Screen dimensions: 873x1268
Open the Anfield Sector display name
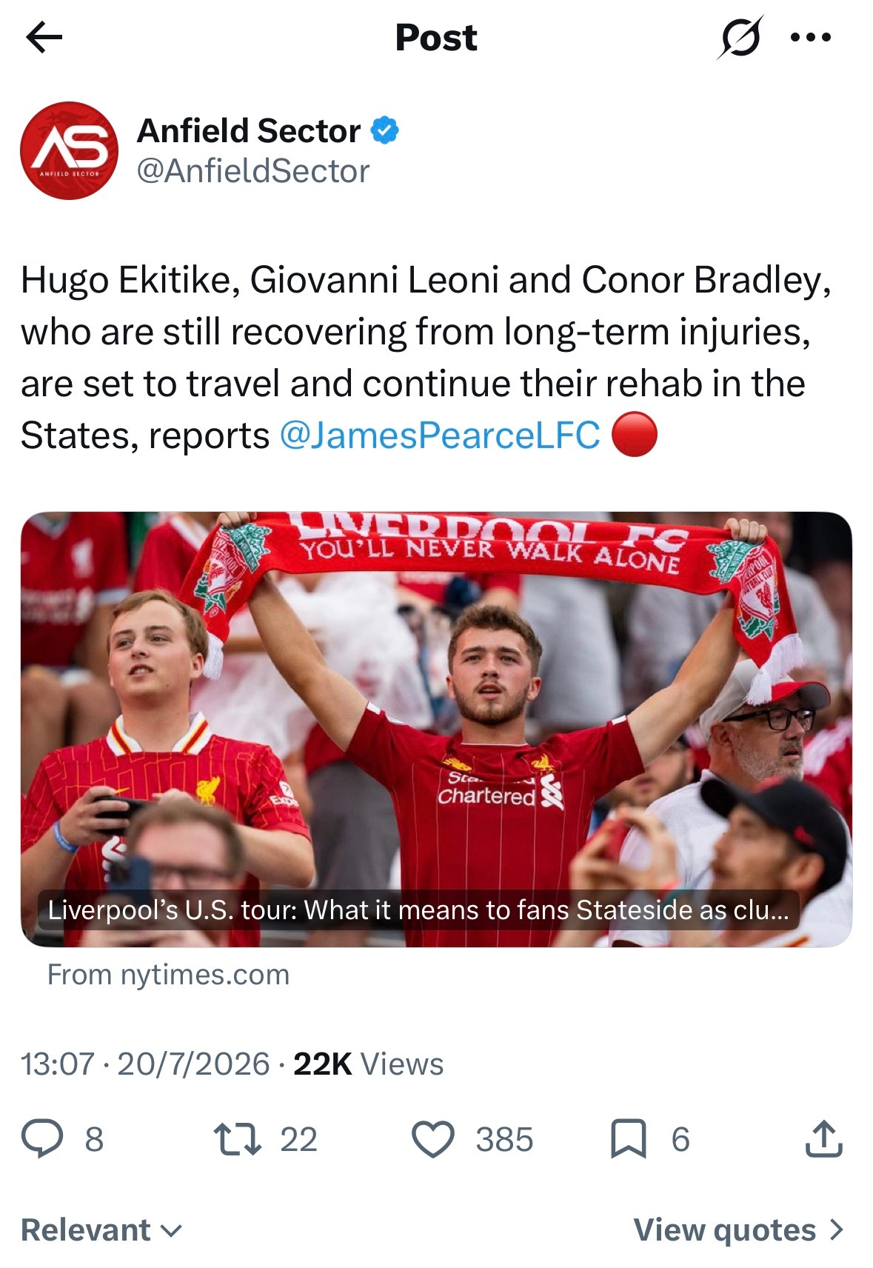pyautogui.click(x=249, y=131)
